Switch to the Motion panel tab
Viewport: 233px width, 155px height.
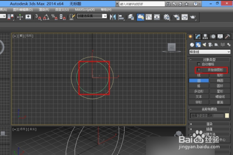(213, 36)
